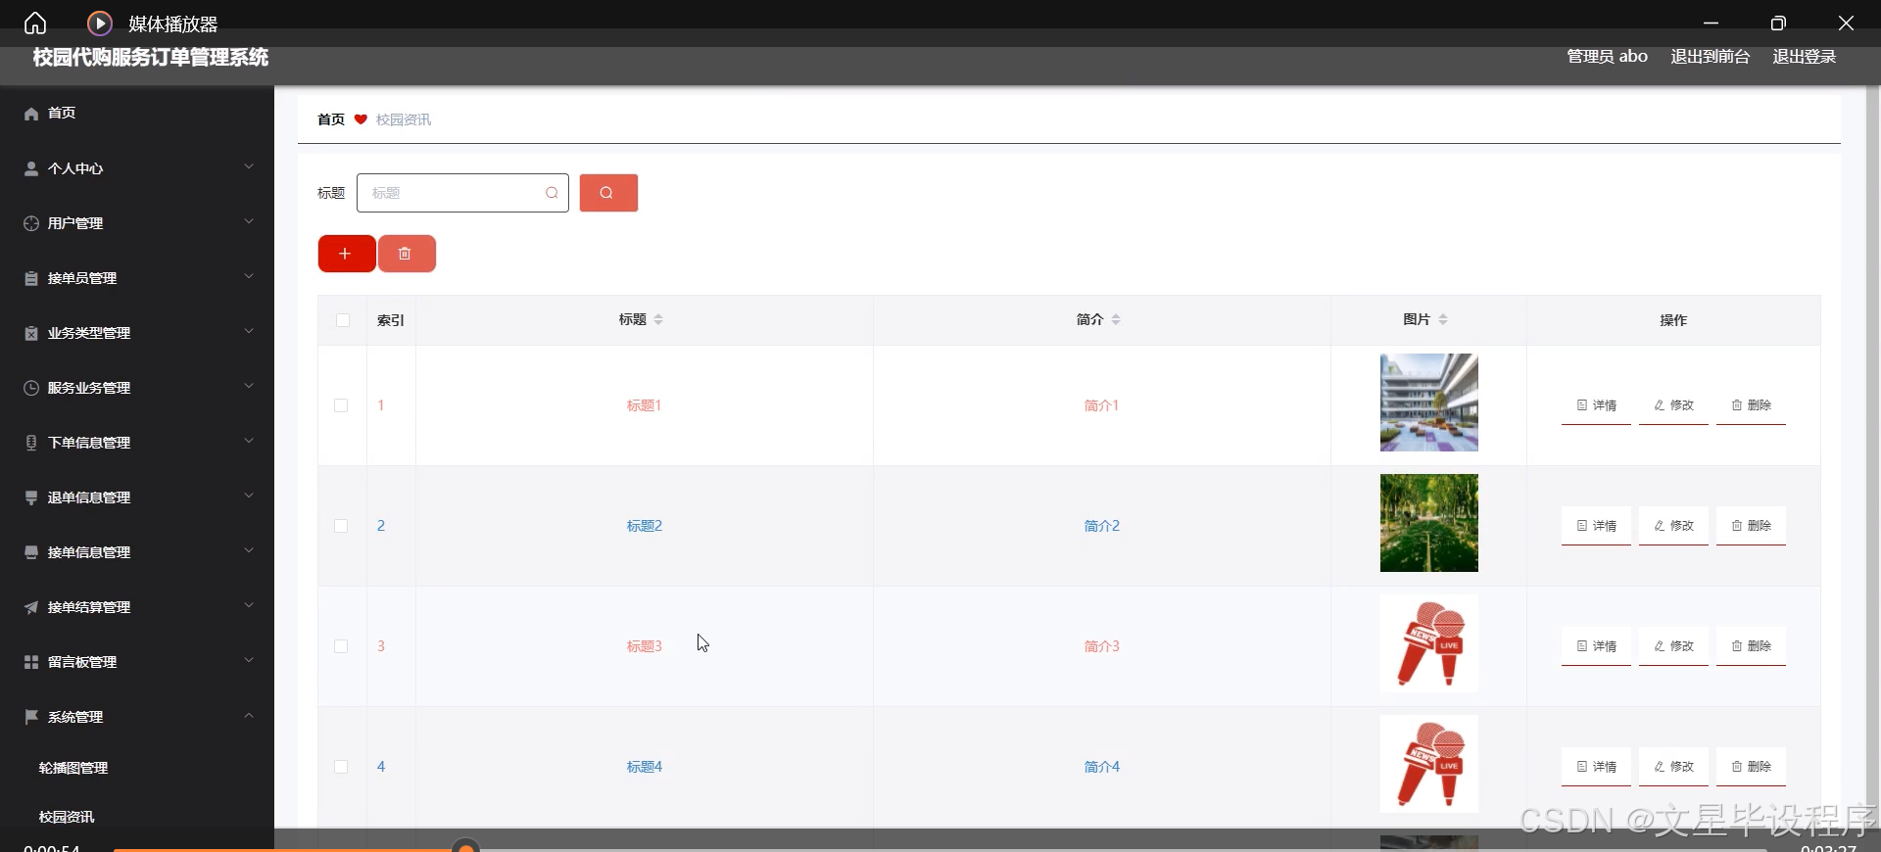Click 退出登录 in the header
Image resolution: width=1881 pixels, height=852 pixels.
click(x=1805, y=57)
